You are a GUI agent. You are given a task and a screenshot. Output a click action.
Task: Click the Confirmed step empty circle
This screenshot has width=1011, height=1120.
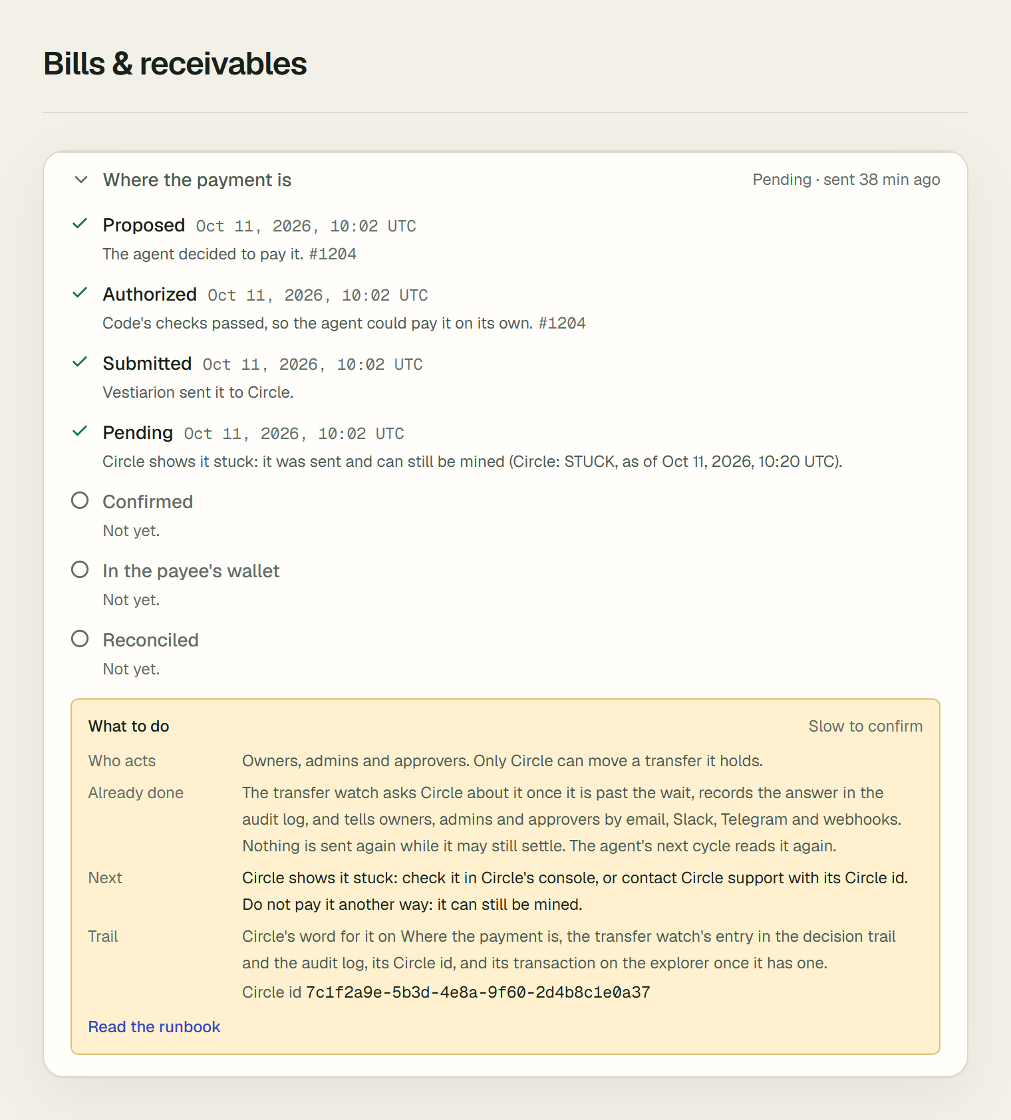click(x=80, y=500)
